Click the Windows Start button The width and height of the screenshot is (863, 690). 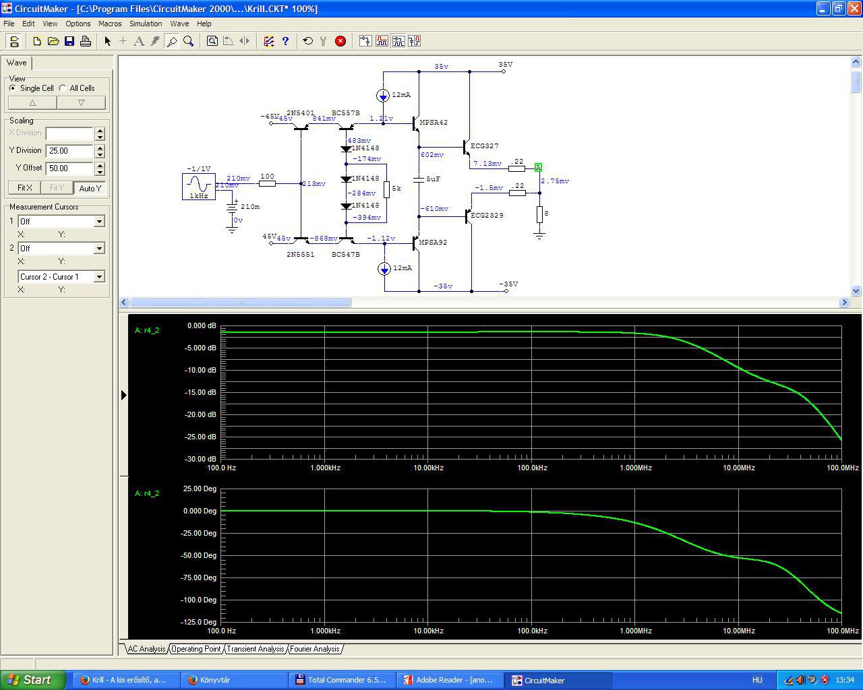32,680
